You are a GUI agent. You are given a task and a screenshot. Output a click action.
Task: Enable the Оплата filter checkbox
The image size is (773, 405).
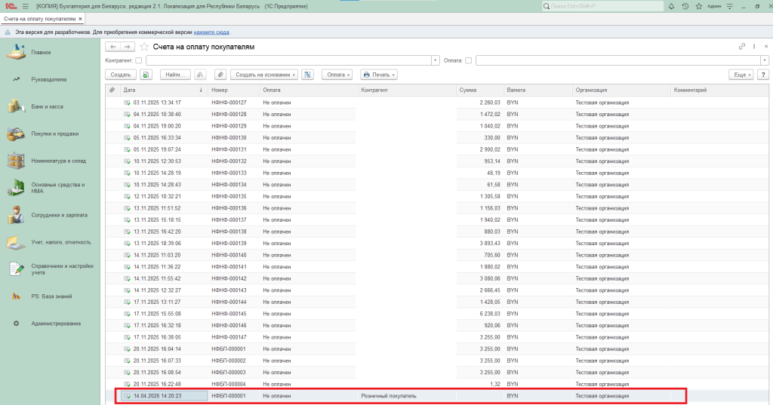469,60
